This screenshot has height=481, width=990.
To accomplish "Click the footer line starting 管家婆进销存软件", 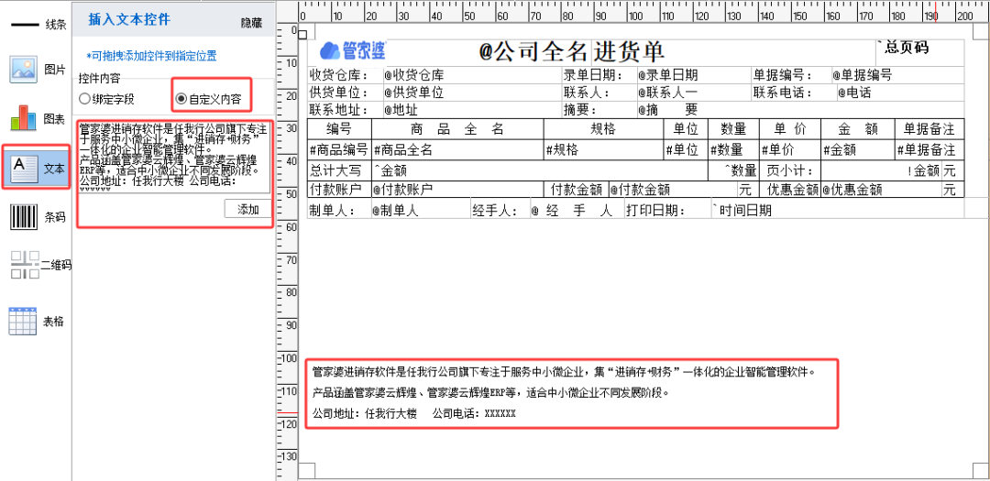I will tap(564, 372).
